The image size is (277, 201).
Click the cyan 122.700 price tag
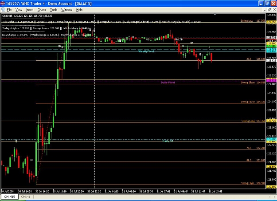(x=271, y=139)
